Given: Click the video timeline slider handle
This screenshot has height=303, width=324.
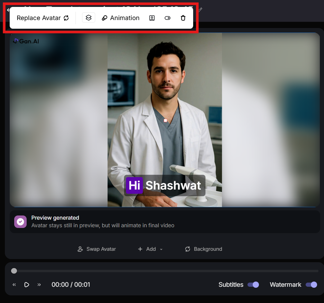Looking at the screenshot, I should (14, 271).
